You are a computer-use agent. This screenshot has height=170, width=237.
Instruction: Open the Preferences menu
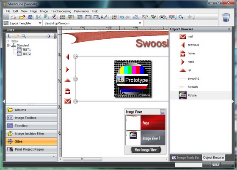tap(82, 11)
